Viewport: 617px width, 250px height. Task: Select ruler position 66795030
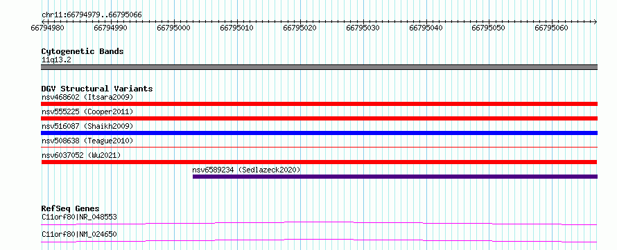point(363,28)
